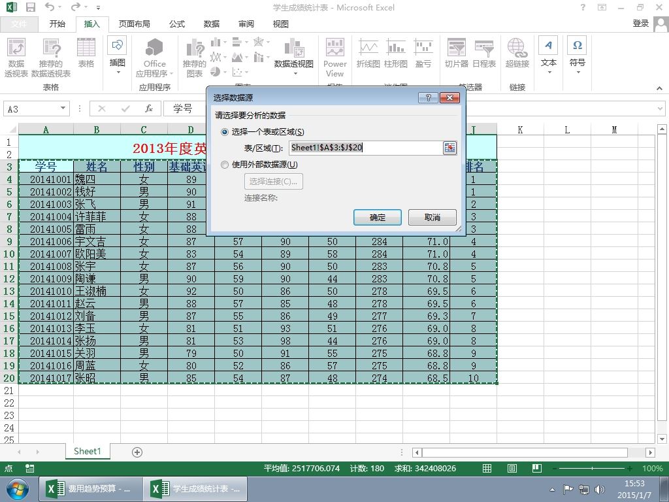Switch to the Home (开始) tab
Viewport: 669px width, 502px height.
[57, 24]
